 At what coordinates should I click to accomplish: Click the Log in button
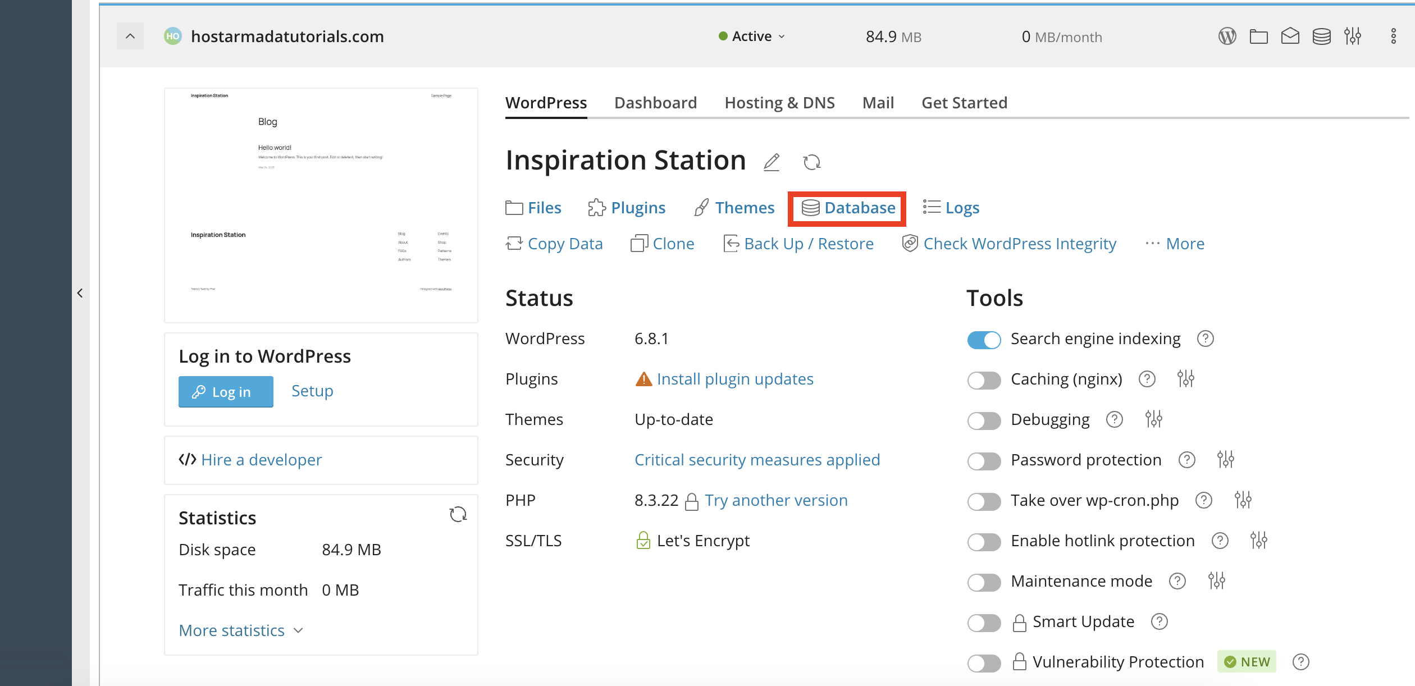click(226, 391)
